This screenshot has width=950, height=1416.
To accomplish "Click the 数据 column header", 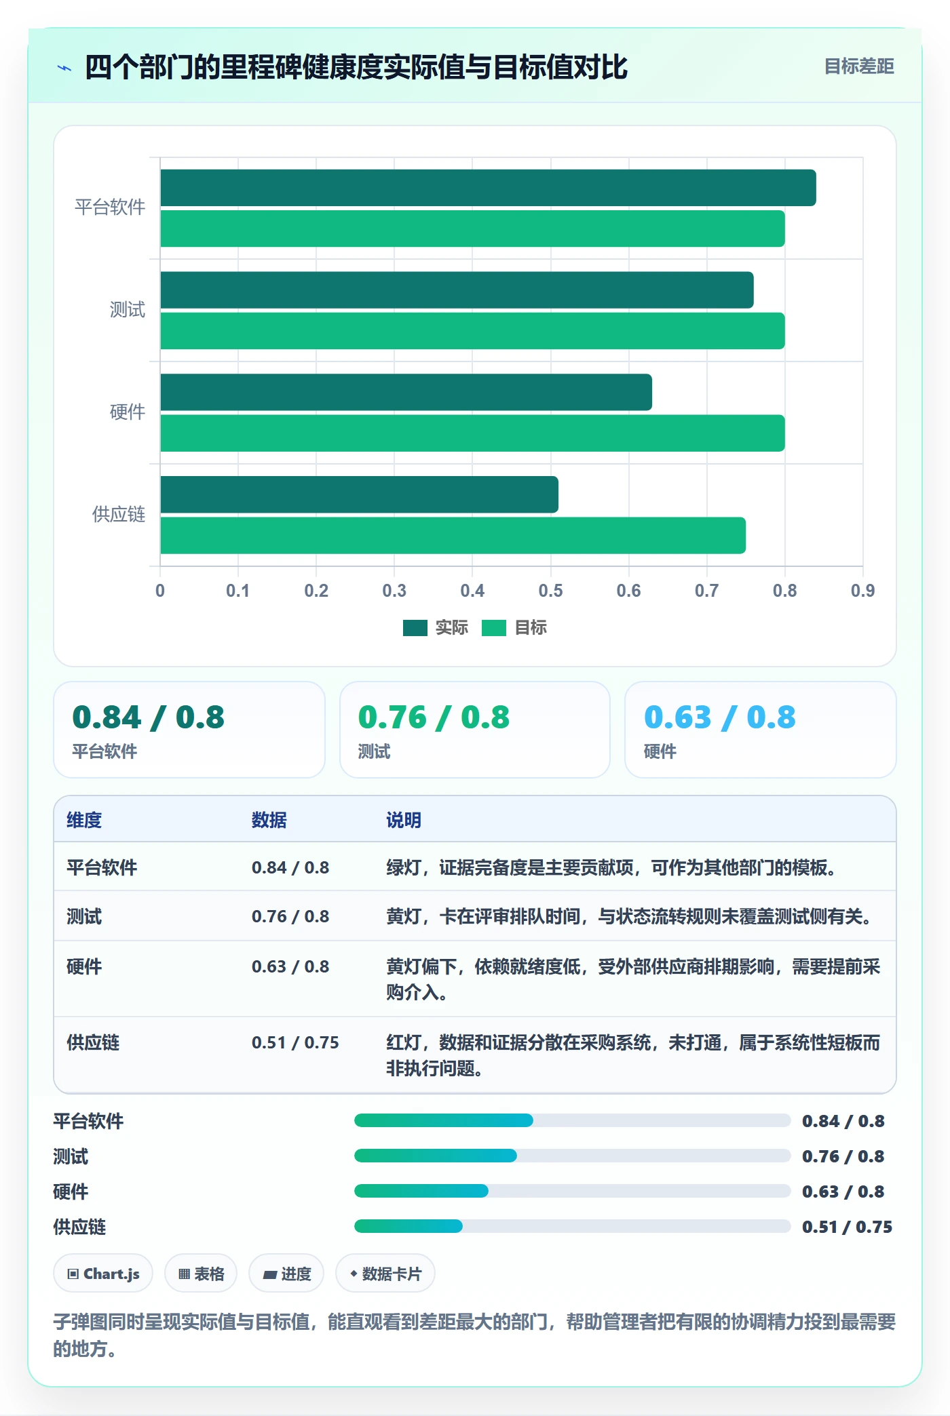I will pyautogui.click(x=269, y=820).
